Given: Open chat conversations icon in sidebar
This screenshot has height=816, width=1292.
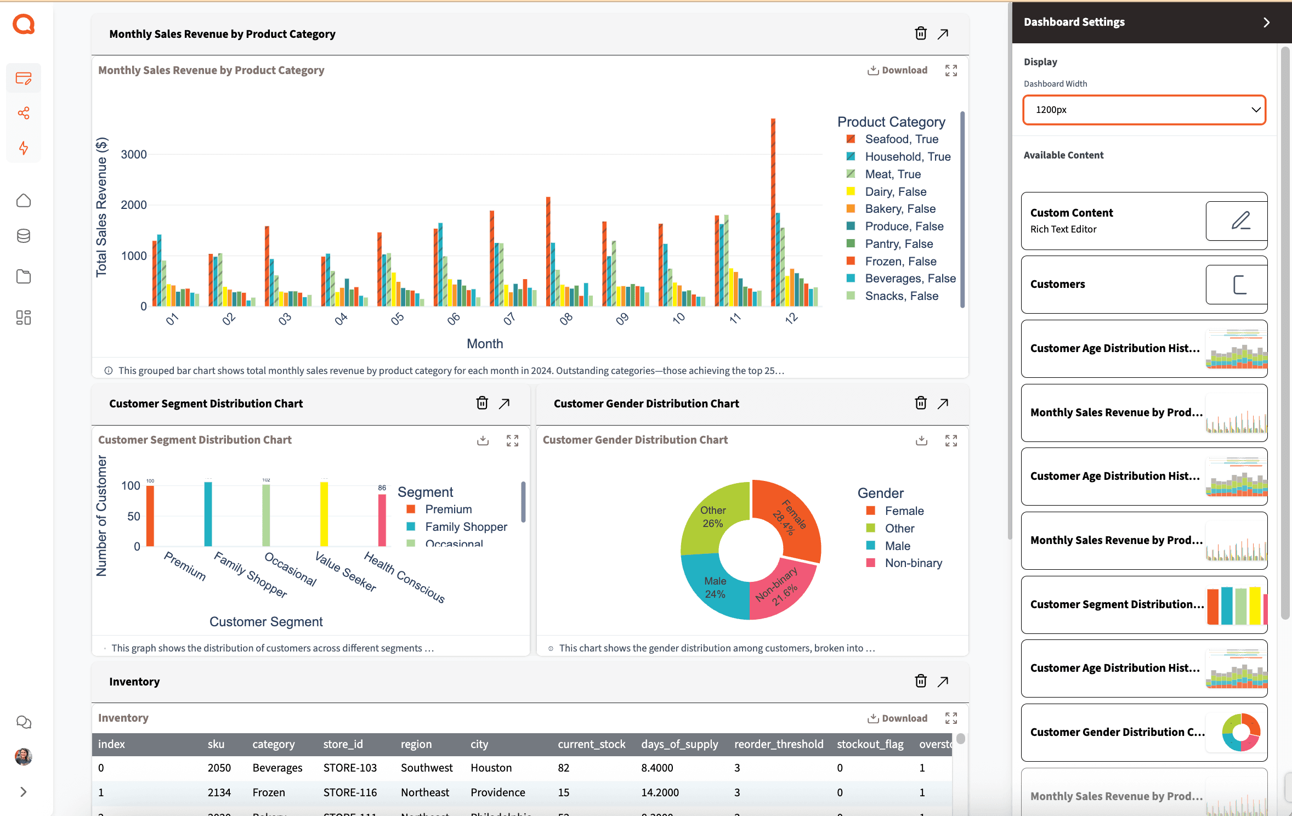Looking at the screenshot, I should pos(24,722).
